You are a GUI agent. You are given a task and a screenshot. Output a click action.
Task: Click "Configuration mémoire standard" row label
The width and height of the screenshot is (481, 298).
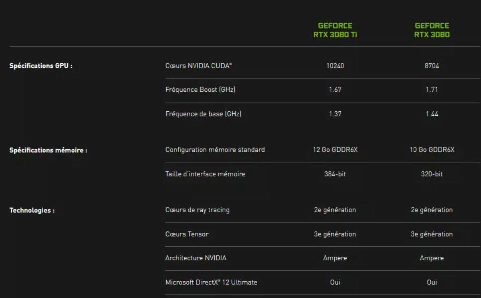coord(215,150)
